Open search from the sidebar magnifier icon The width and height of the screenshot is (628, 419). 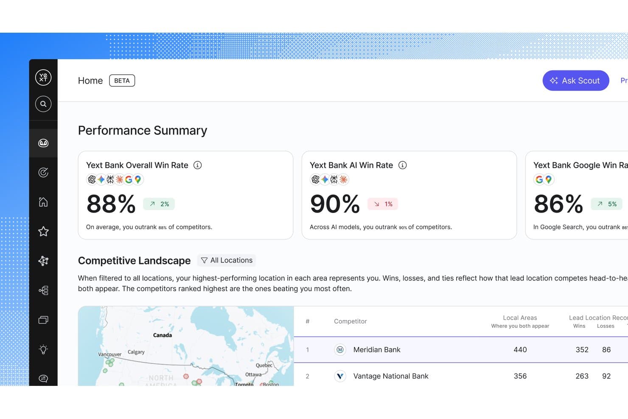[43, 104]
